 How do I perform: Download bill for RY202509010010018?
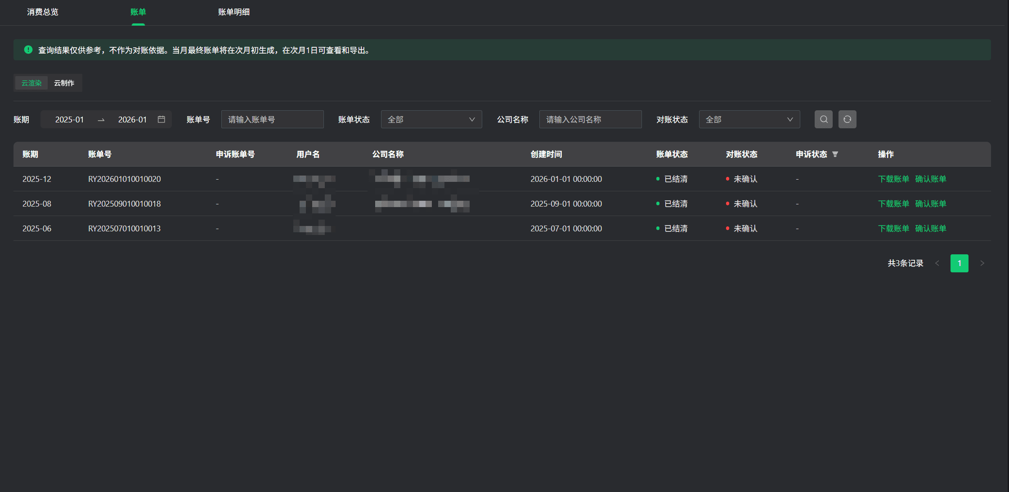(x=893, y=204)
